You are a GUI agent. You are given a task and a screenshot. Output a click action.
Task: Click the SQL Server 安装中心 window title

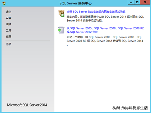point(75,3)
